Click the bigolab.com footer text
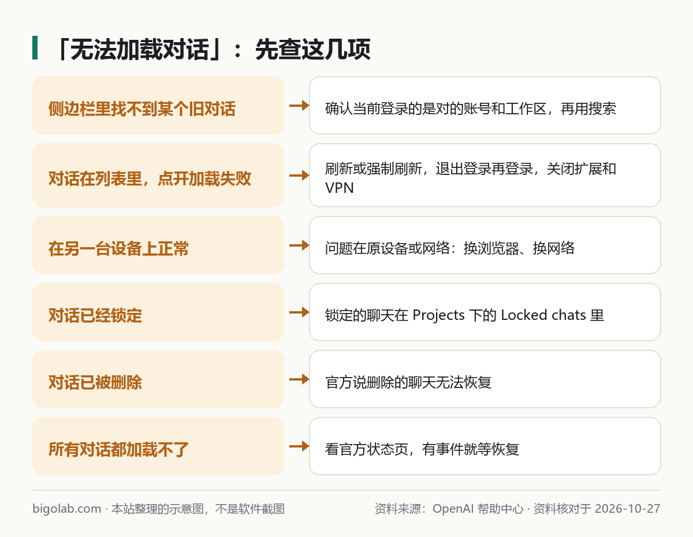The image size is (693, 537). pyautogui.click(x=67, y=509)
